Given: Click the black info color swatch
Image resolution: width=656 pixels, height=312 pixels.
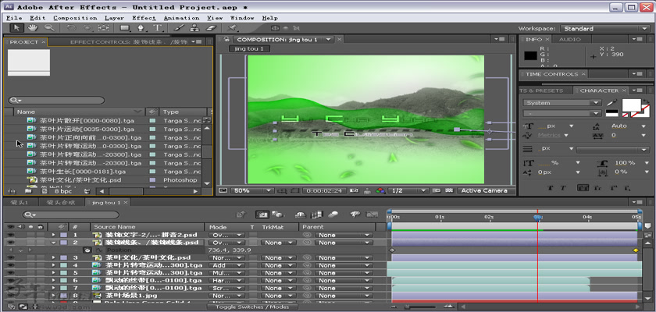Looking at the screenshot, I should [x=530, y=55].
